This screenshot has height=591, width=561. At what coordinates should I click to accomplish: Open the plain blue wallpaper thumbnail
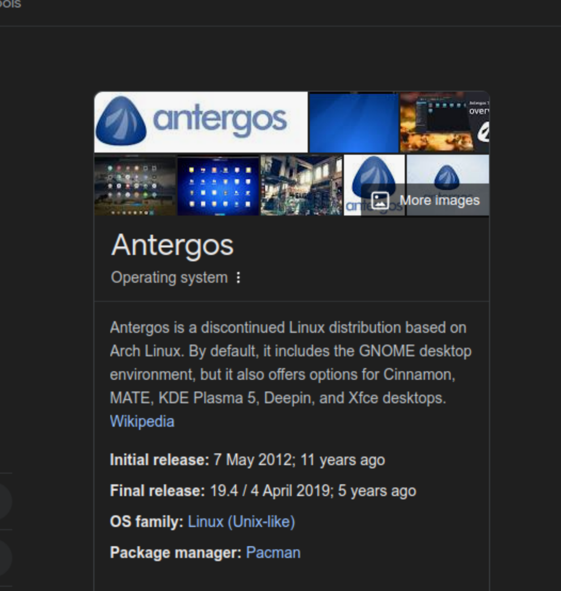coord(354,122)
